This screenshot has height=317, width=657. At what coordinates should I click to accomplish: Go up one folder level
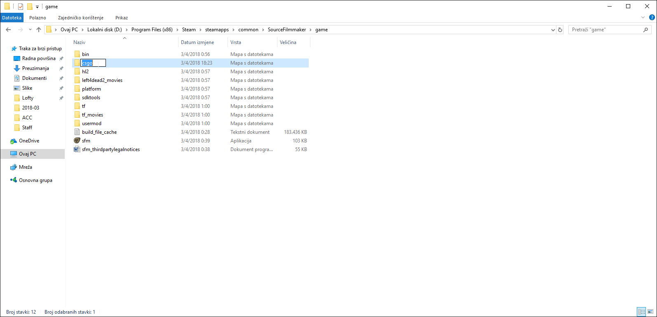pos(39,30)
